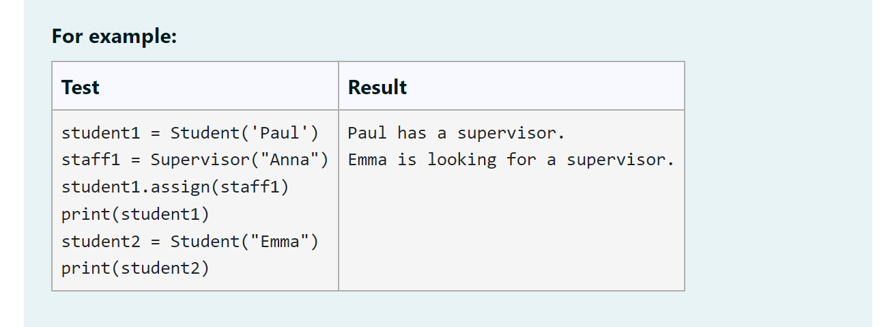Click the 'Paul has a supervisor.' output line

(456, 133)
